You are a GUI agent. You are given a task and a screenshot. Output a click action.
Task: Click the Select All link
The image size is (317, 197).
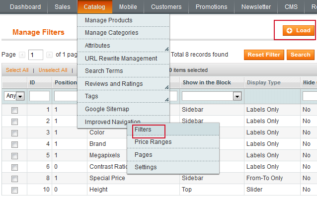(17, 70)
